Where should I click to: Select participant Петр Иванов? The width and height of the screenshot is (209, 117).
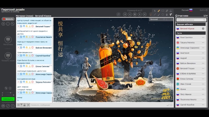[191, 94]
